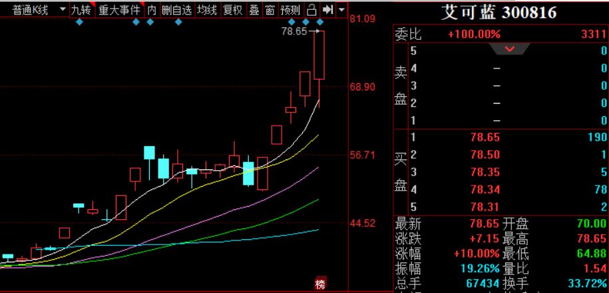Click the 78.65 high price label on chart
The width and height of the screenshot is (609, 293).
[x=294, y=31]
